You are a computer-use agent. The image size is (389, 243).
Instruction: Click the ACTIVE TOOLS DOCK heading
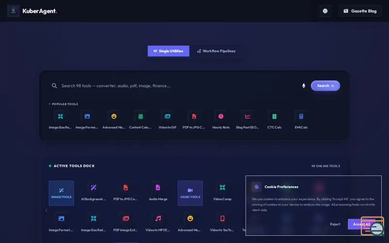click(74, 166)
